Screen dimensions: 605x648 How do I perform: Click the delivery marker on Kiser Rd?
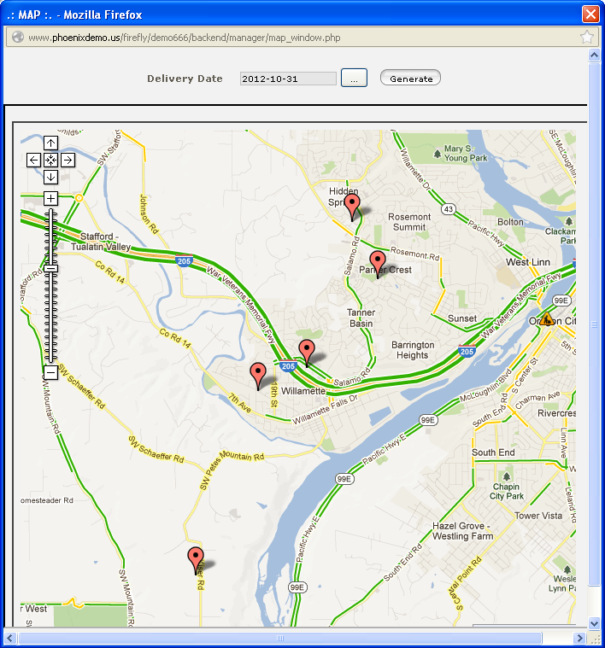click(196, 560)
